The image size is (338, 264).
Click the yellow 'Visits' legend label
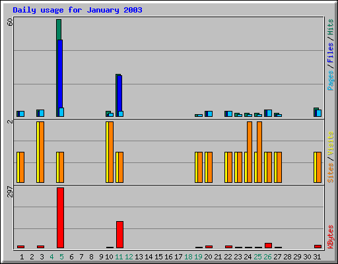(x=330, y=143)
